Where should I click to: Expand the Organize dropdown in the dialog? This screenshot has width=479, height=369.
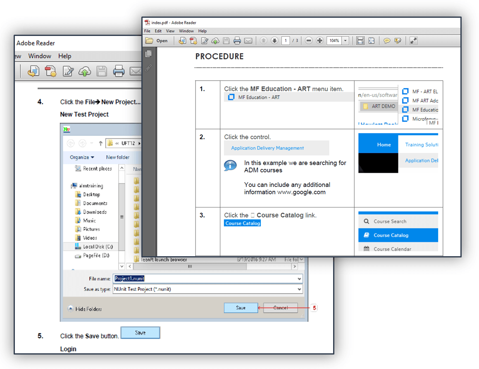point(82,157)
